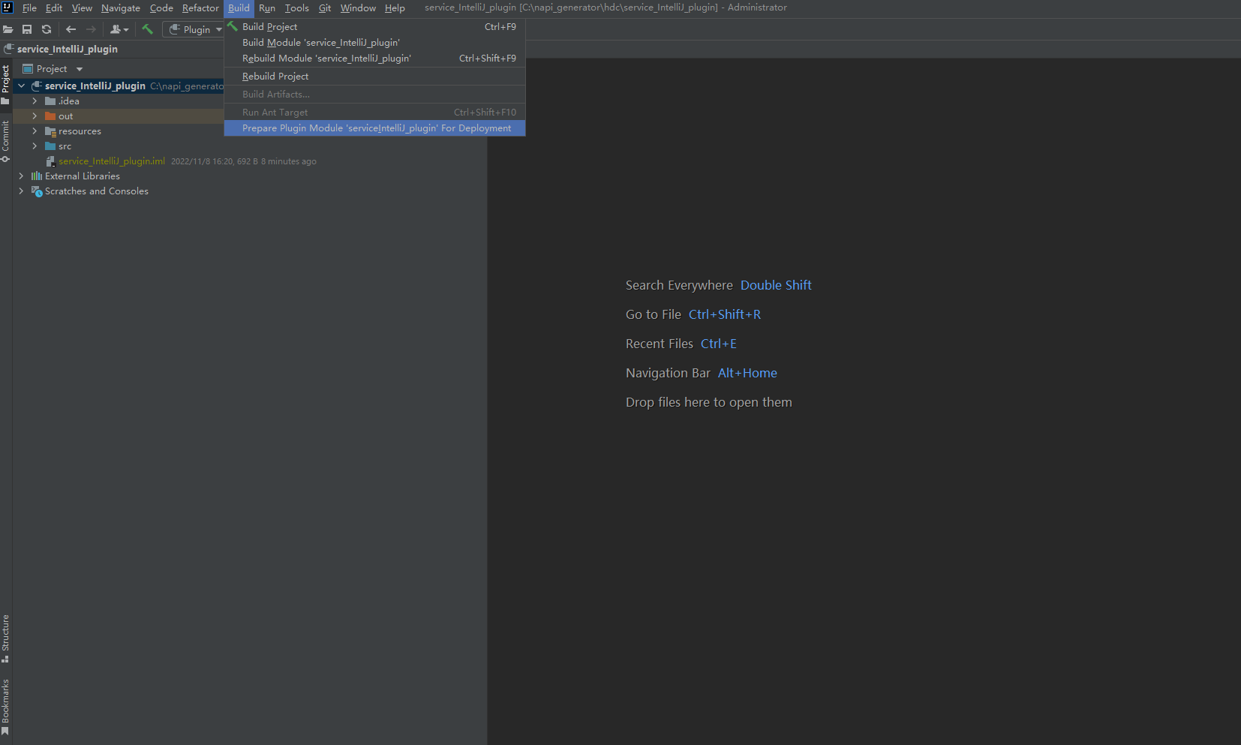Collapse the service_IntelliJ_plugin root node
The height and width of the screenshot is (745, 1241).
[21, 86]
